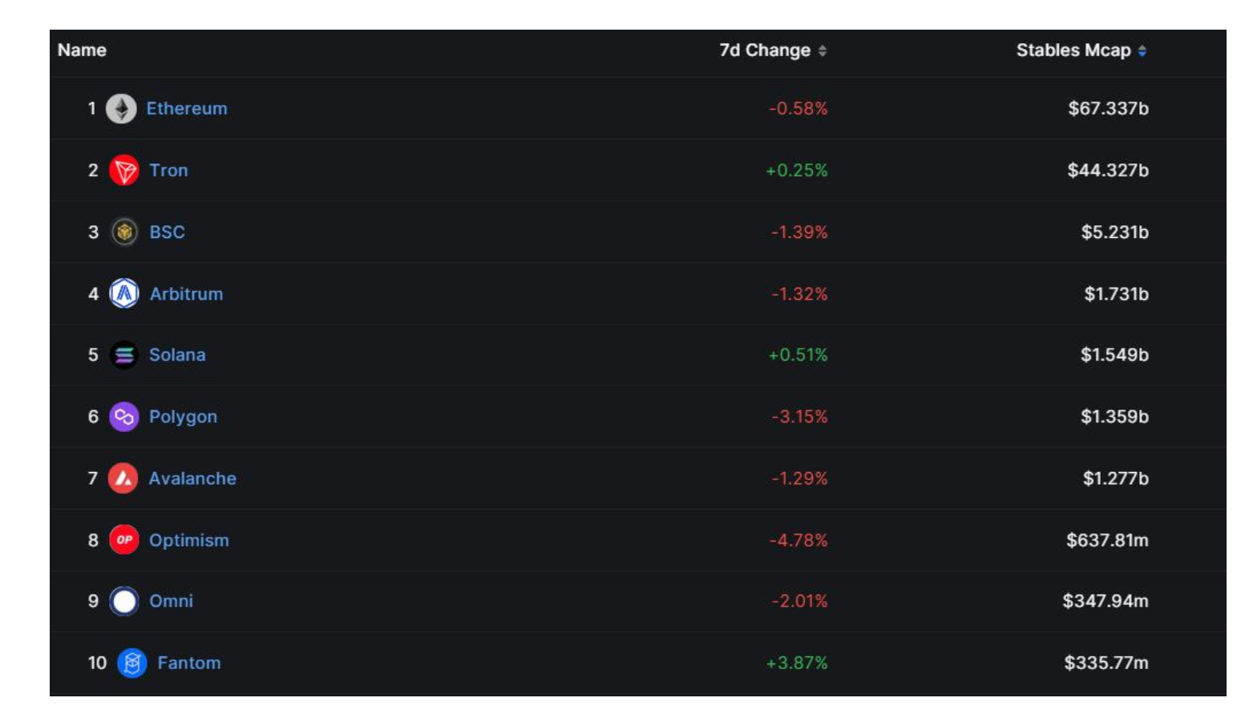1249x718 pixels.
Task: Click the blue Fantom logo icon
Action: (132, 664)
